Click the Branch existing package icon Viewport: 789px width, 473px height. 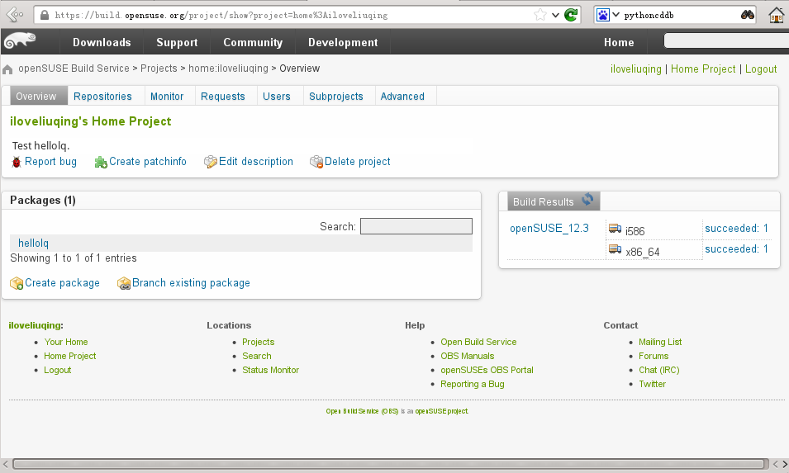124,283
